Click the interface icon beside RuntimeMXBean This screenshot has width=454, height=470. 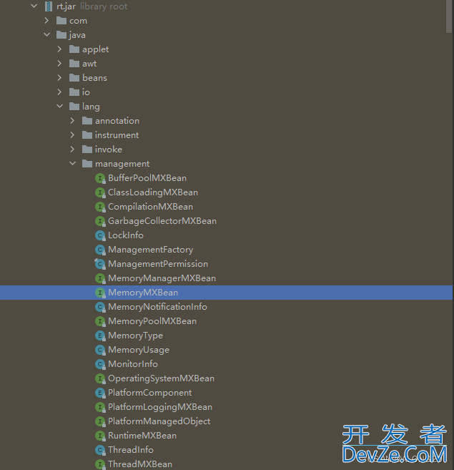click(x=100, y=436)
